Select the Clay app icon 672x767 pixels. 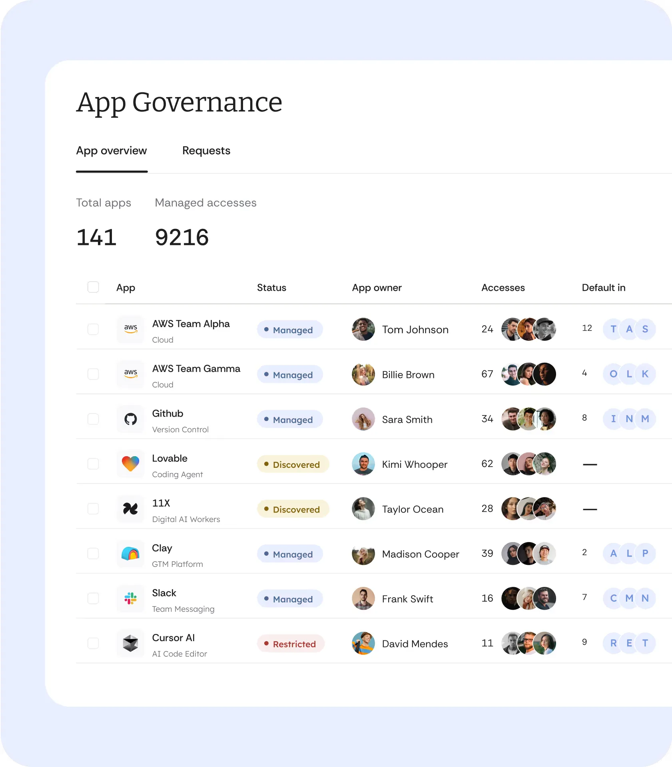tap(130, 554)
